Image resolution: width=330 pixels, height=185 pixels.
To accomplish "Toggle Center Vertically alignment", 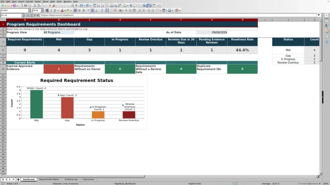I will tap(92, 10).
